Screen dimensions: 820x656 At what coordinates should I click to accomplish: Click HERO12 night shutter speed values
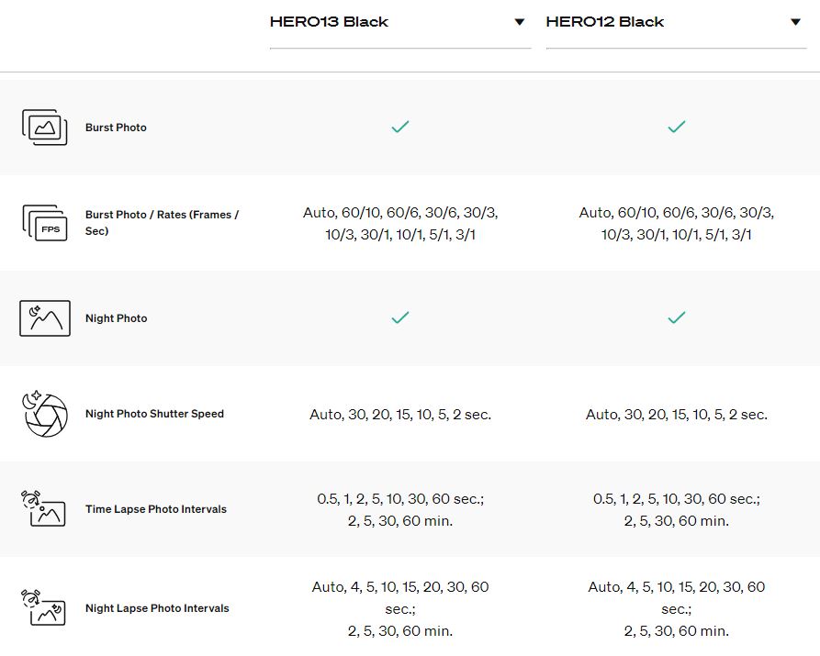point(676,415)
